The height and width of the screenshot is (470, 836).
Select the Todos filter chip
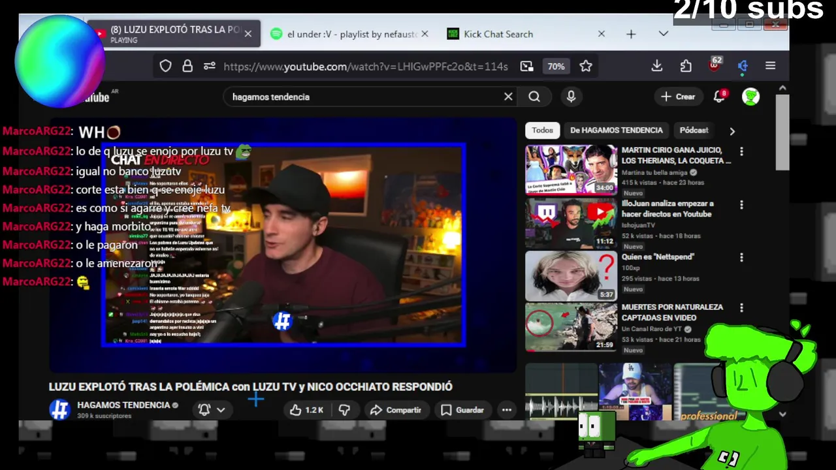pyautogui.click(x=542, y=130)
